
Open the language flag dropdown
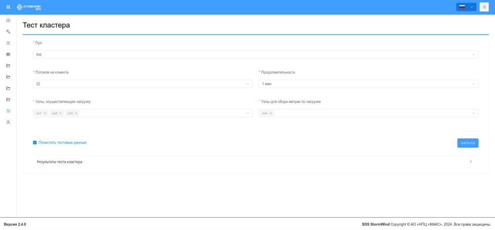466,7
